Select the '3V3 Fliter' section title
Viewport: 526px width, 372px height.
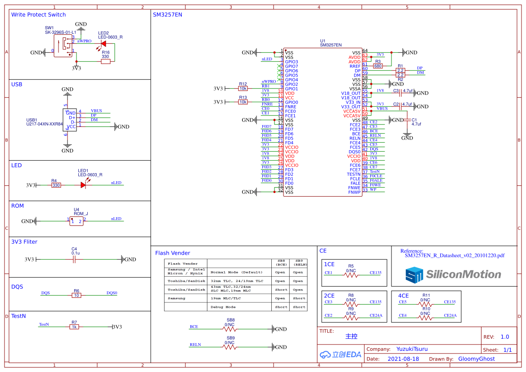(x=24, y=242)
